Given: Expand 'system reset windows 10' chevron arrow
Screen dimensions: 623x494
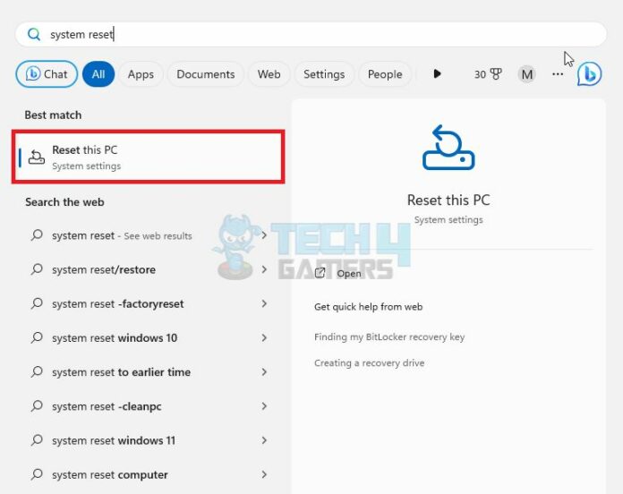Looking at the screenshot, I should click(x=264, y=338).
